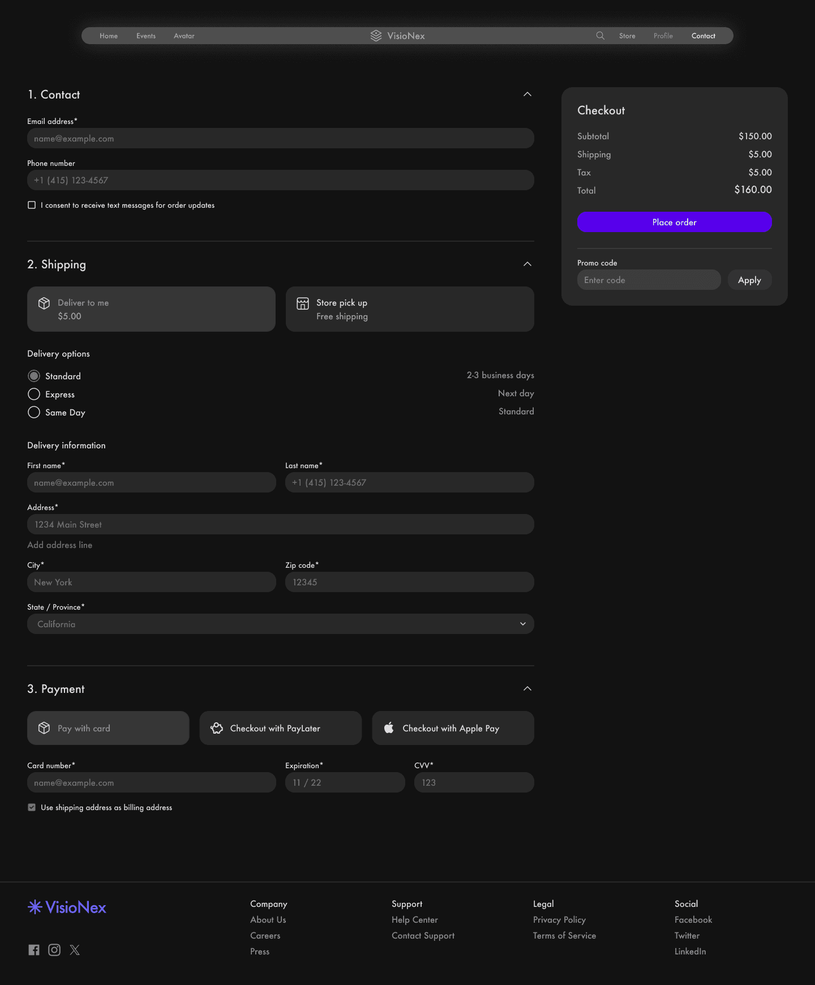
Task: Select Express delivery option
Action: pos(34,394)
